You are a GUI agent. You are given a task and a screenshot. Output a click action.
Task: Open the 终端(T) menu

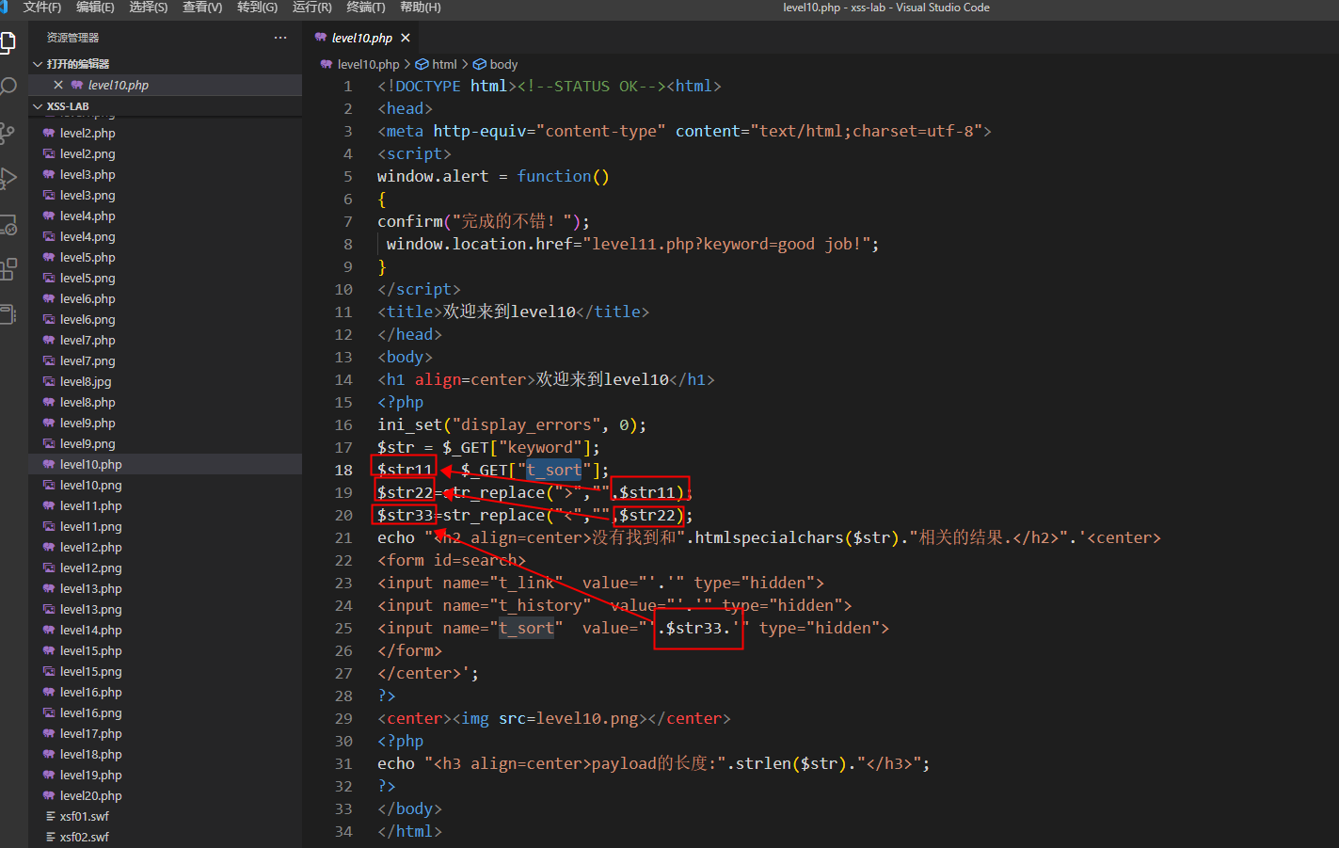(x=366, y=8)
